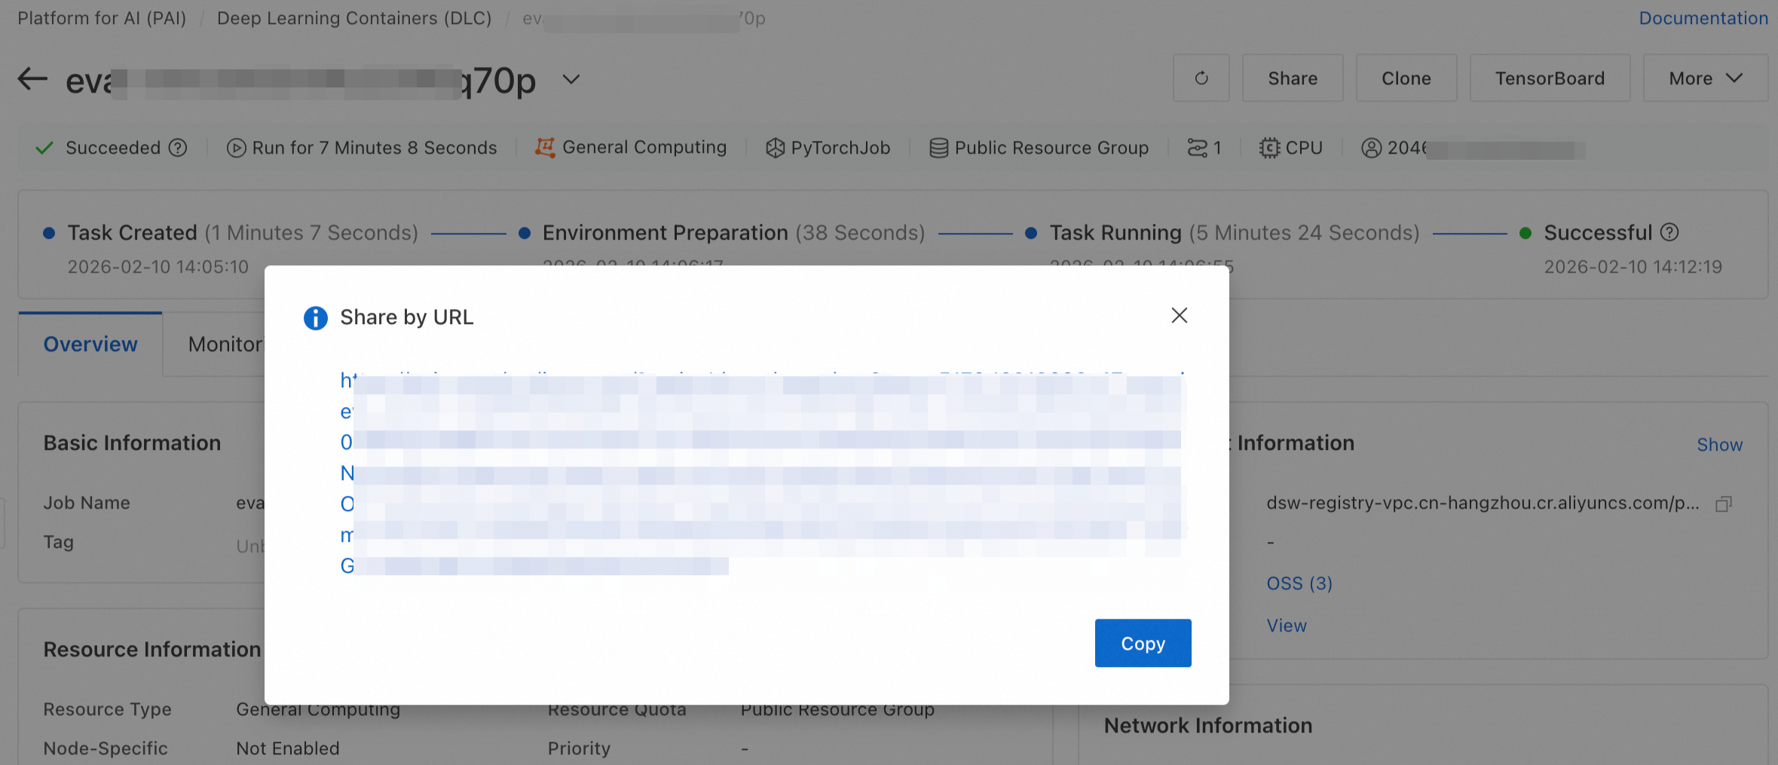Click the 'Run for 7 Minutes 8 Seconds' text
1778x765 pixels.
tap(375, 148)
